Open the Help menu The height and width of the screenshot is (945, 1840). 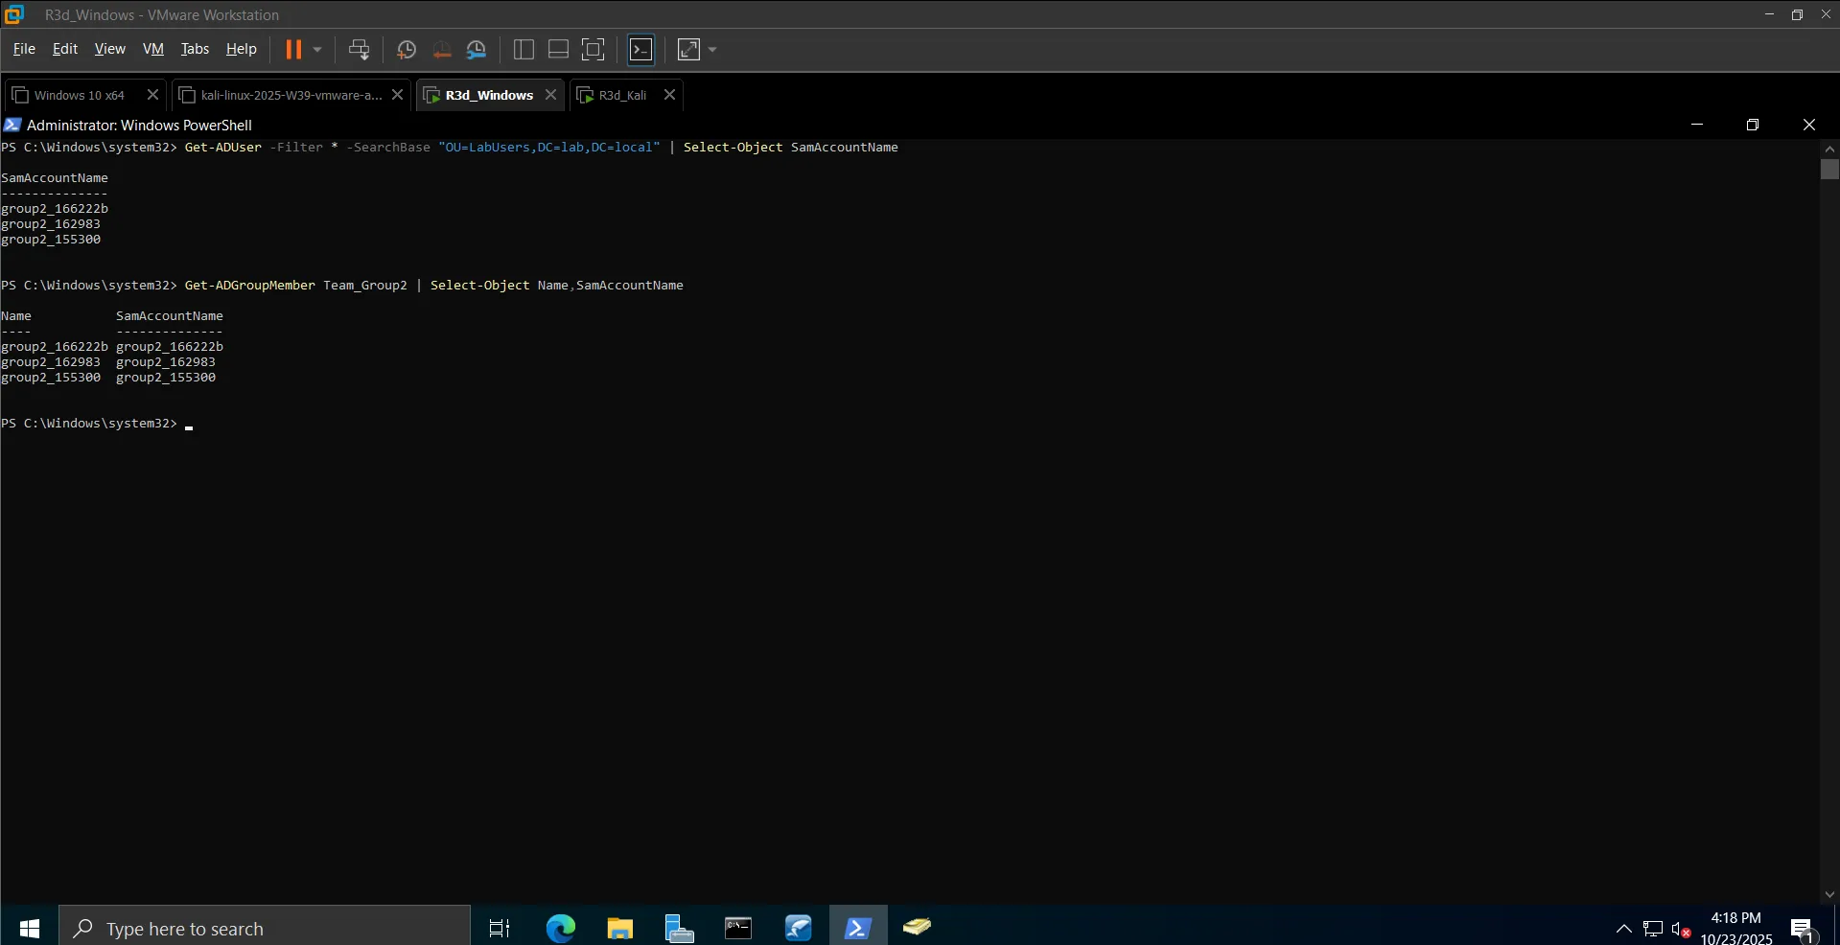click(x=241, y=49)
